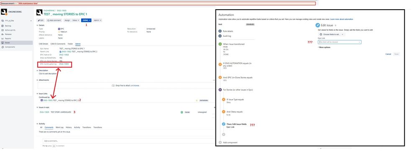Cancel the Edit issue action
Screen dimensions: 418x168
(x=388, y=54)
